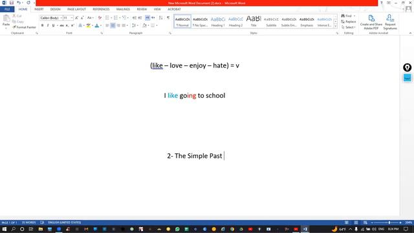The height and width of the screenshot is (233, 414).
Task: Click the Ribbon Display Options icon
Action: click(x=389, y=3)
